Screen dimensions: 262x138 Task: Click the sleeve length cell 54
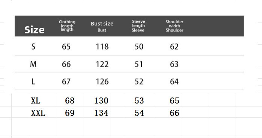pos(139,113)
